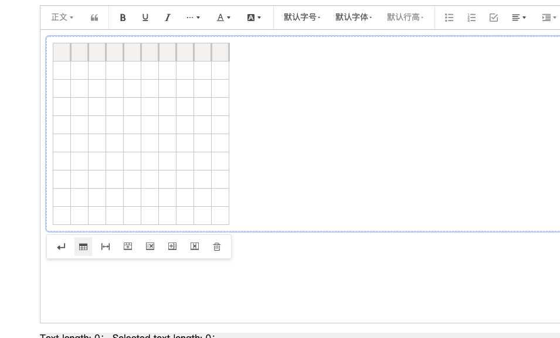Toggle bold formatting
The width and height of the screenshot is (560, 338).
pos(123,18)
